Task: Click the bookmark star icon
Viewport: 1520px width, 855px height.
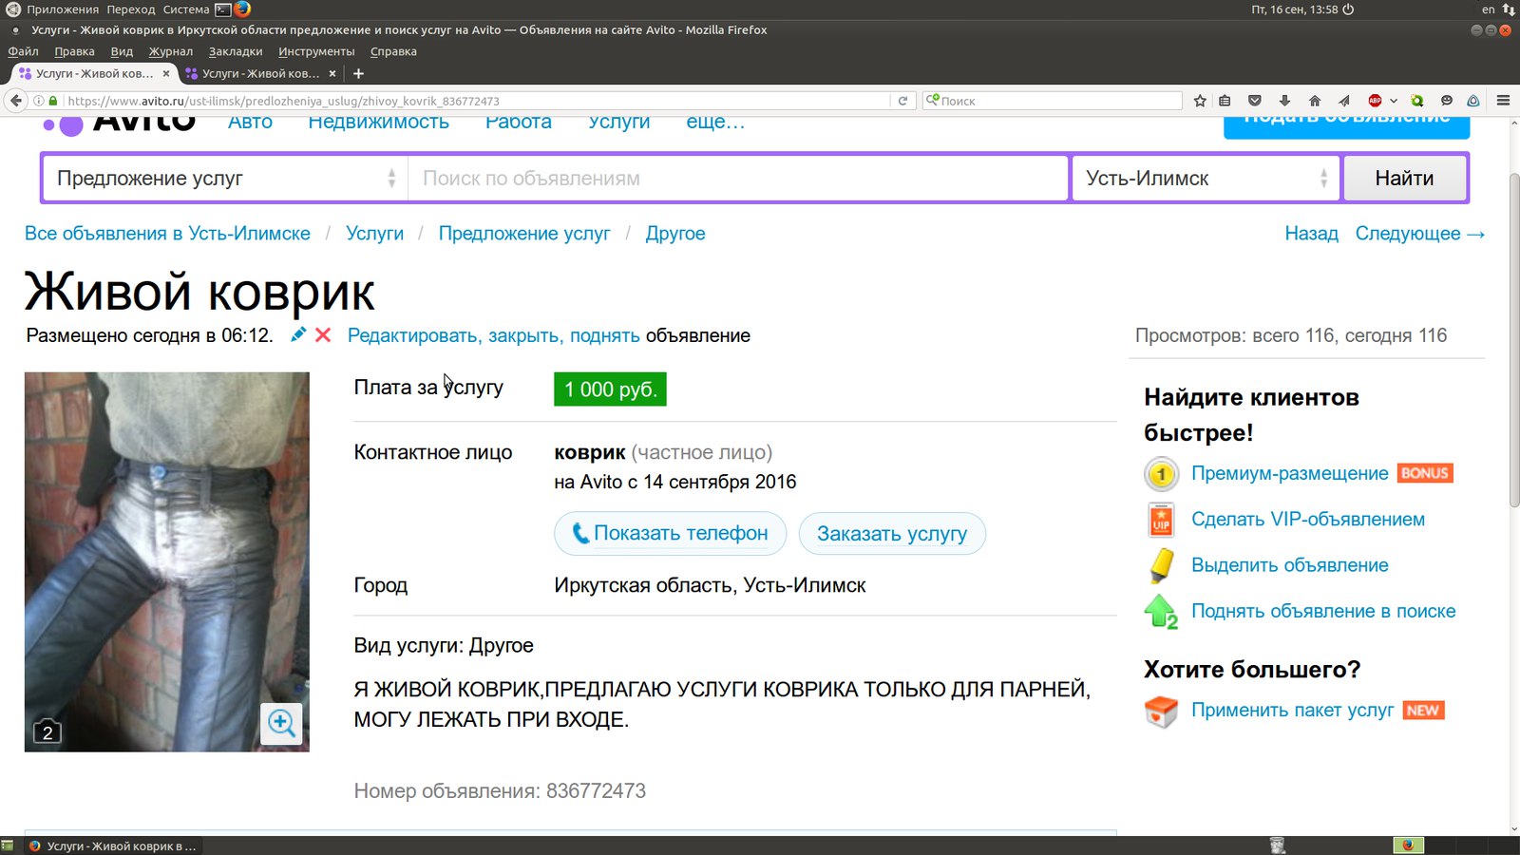Action: pyautogui.click(x=1200, y=101)
